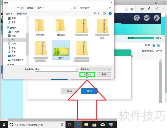Select 文档 in the navigation tree

(x=12, y=44)
